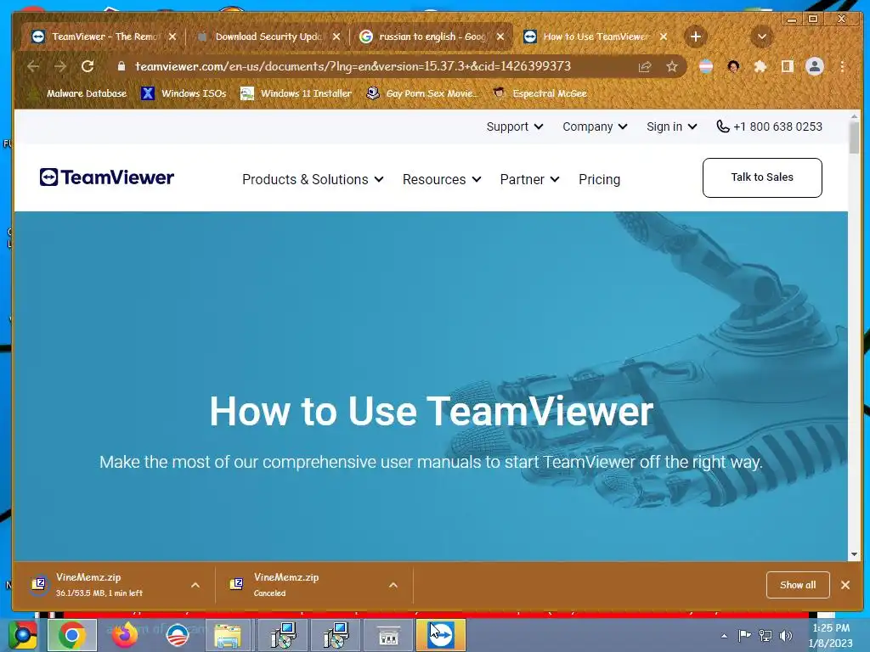The image size is (870, 652).
Task: Open Chrome's three-dot menu
Action: [842, 66]
